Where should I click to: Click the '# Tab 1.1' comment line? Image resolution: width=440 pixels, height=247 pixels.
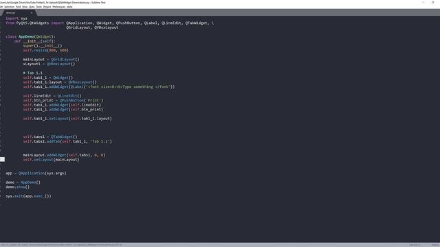click(x=33, y=73)
